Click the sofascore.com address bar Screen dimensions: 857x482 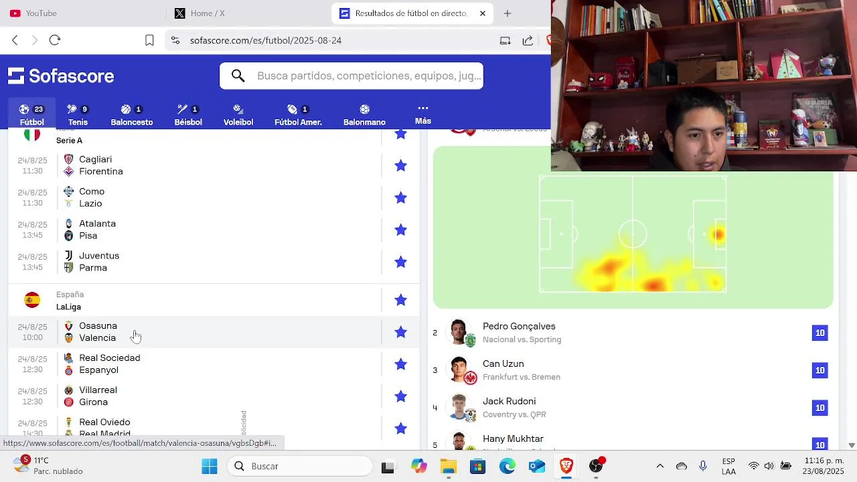(335, 40)
